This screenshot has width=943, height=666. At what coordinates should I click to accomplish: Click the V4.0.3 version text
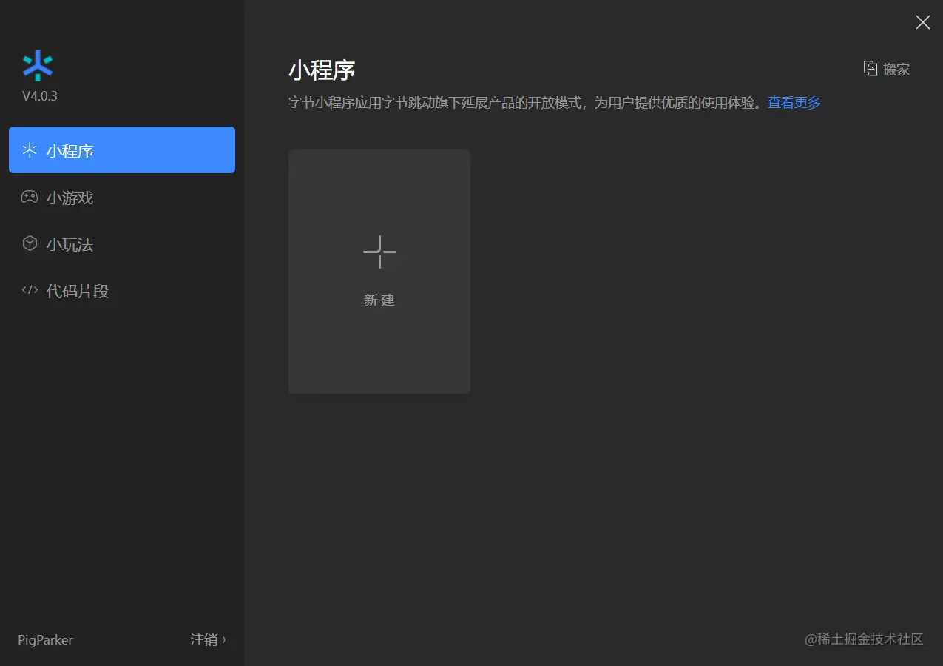click(40, 96)
